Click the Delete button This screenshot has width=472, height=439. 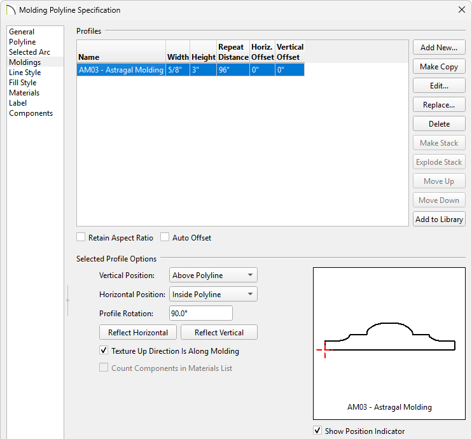[439, 124]
